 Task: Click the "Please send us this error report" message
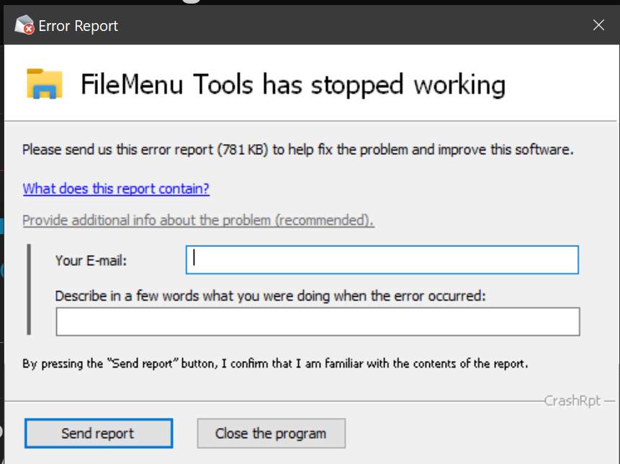[297, 150]
